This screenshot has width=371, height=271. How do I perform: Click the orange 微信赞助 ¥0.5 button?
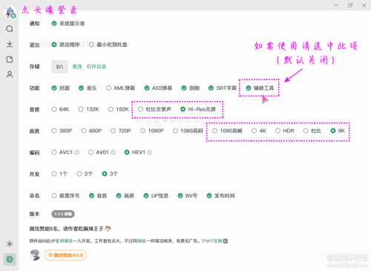pos(65,255)
